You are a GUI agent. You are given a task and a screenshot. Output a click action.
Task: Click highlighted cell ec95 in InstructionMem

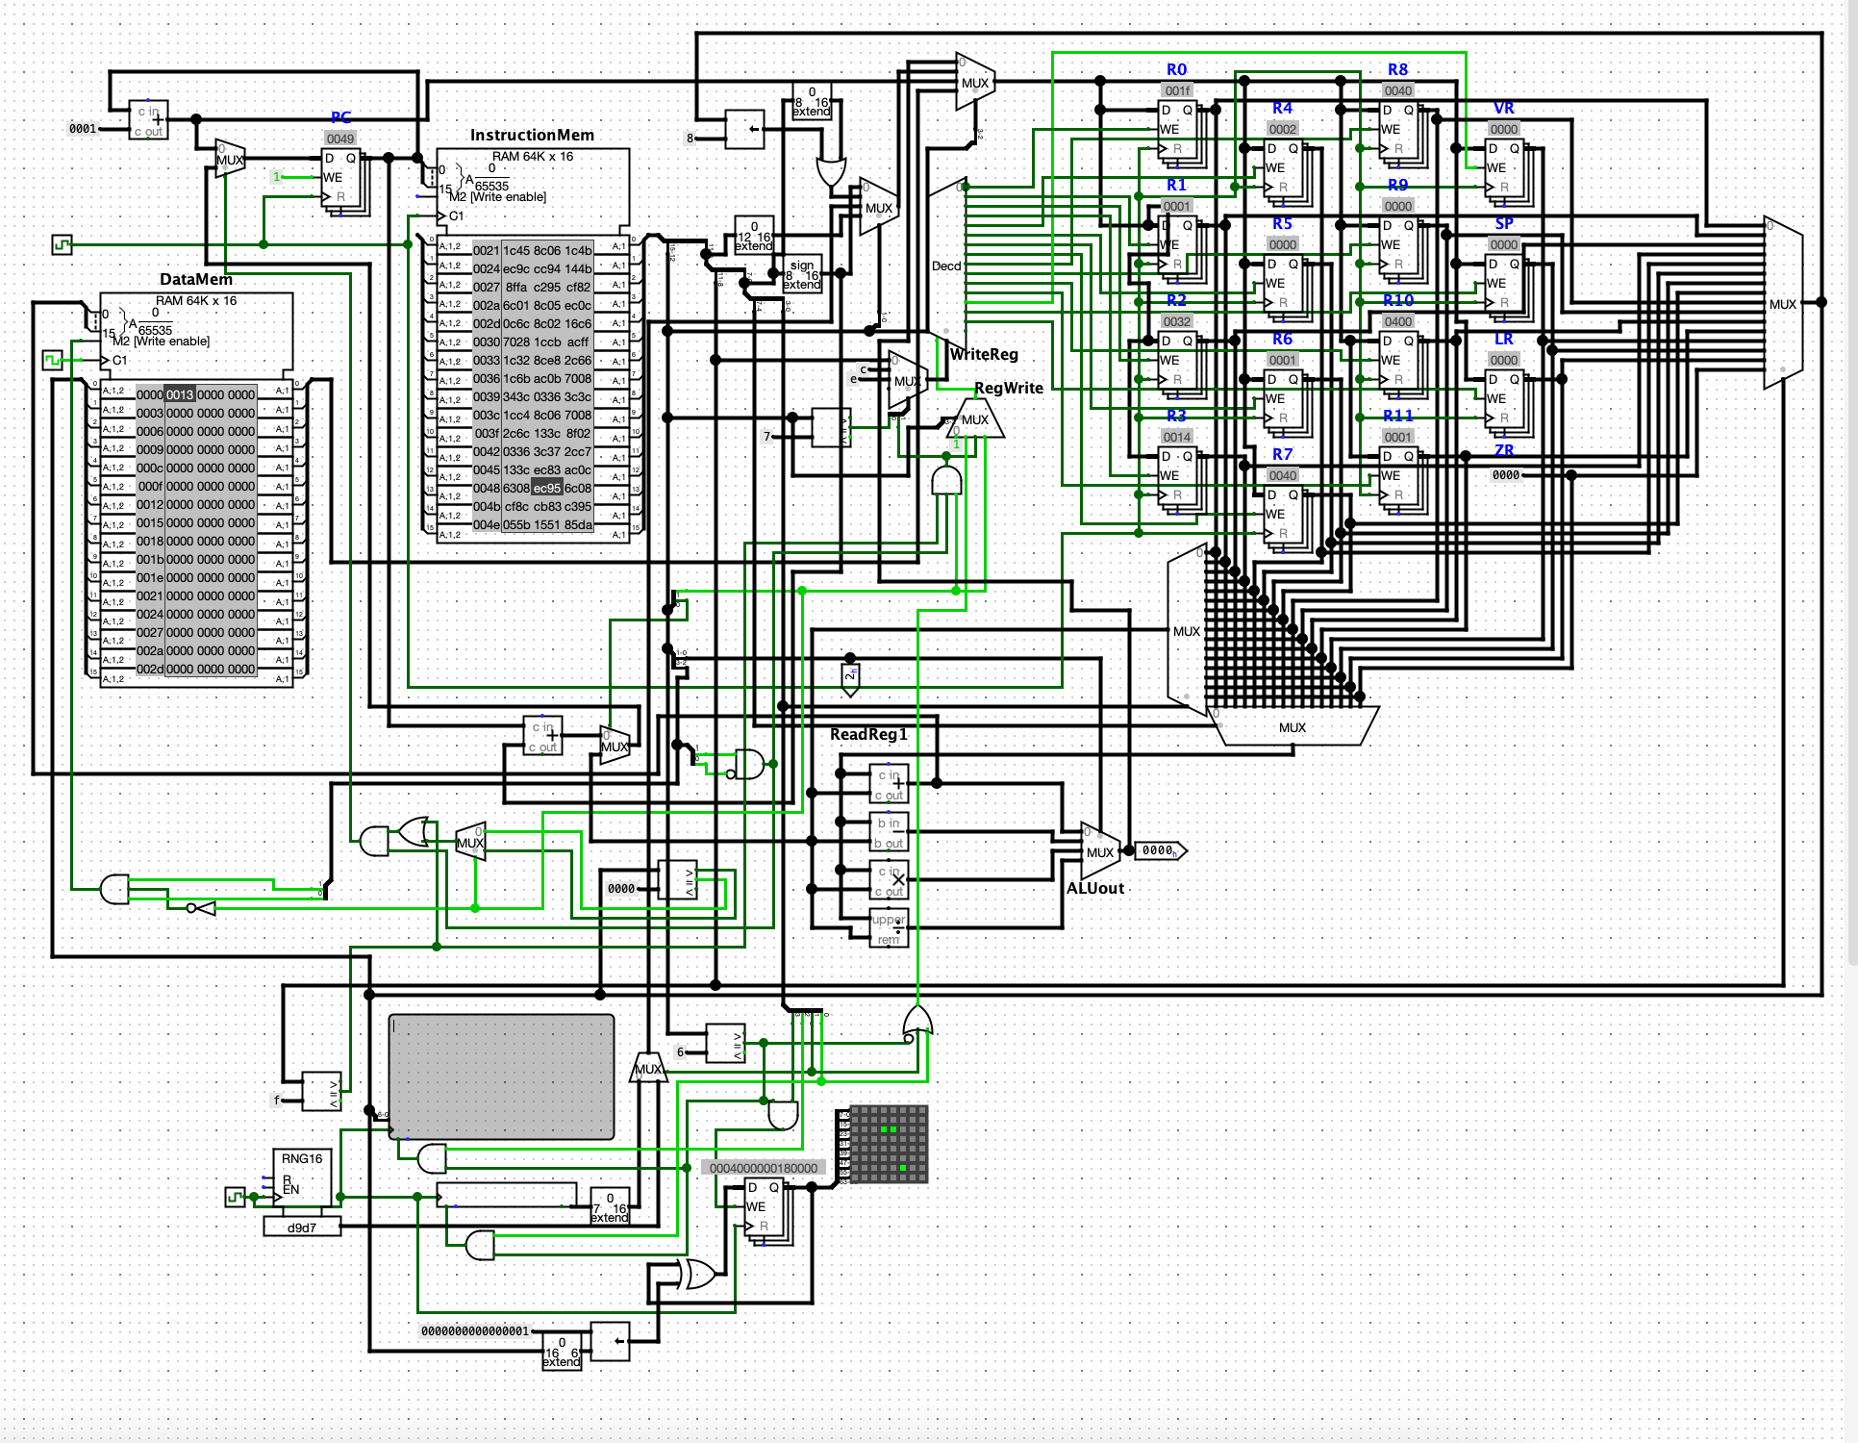point(547,488)
